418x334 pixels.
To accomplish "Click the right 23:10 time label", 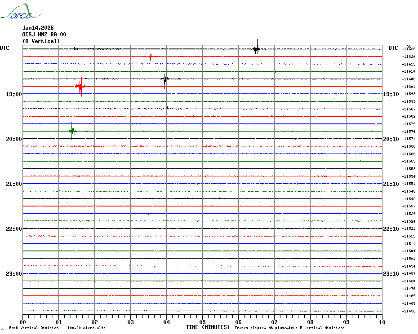I will point(391,273).
